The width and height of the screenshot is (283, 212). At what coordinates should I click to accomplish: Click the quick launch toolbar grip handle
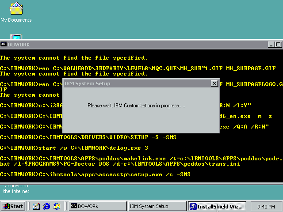pos(28,206)
